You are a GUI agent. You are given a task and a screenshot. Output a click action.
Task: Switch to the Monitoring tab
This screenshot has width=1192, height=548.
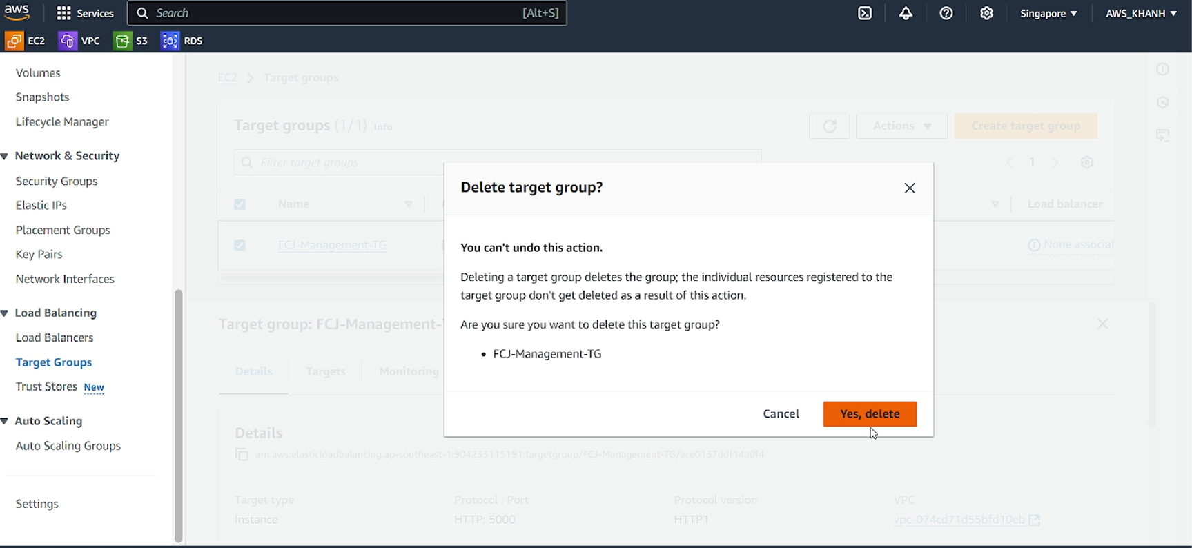(x=409, y=371)
